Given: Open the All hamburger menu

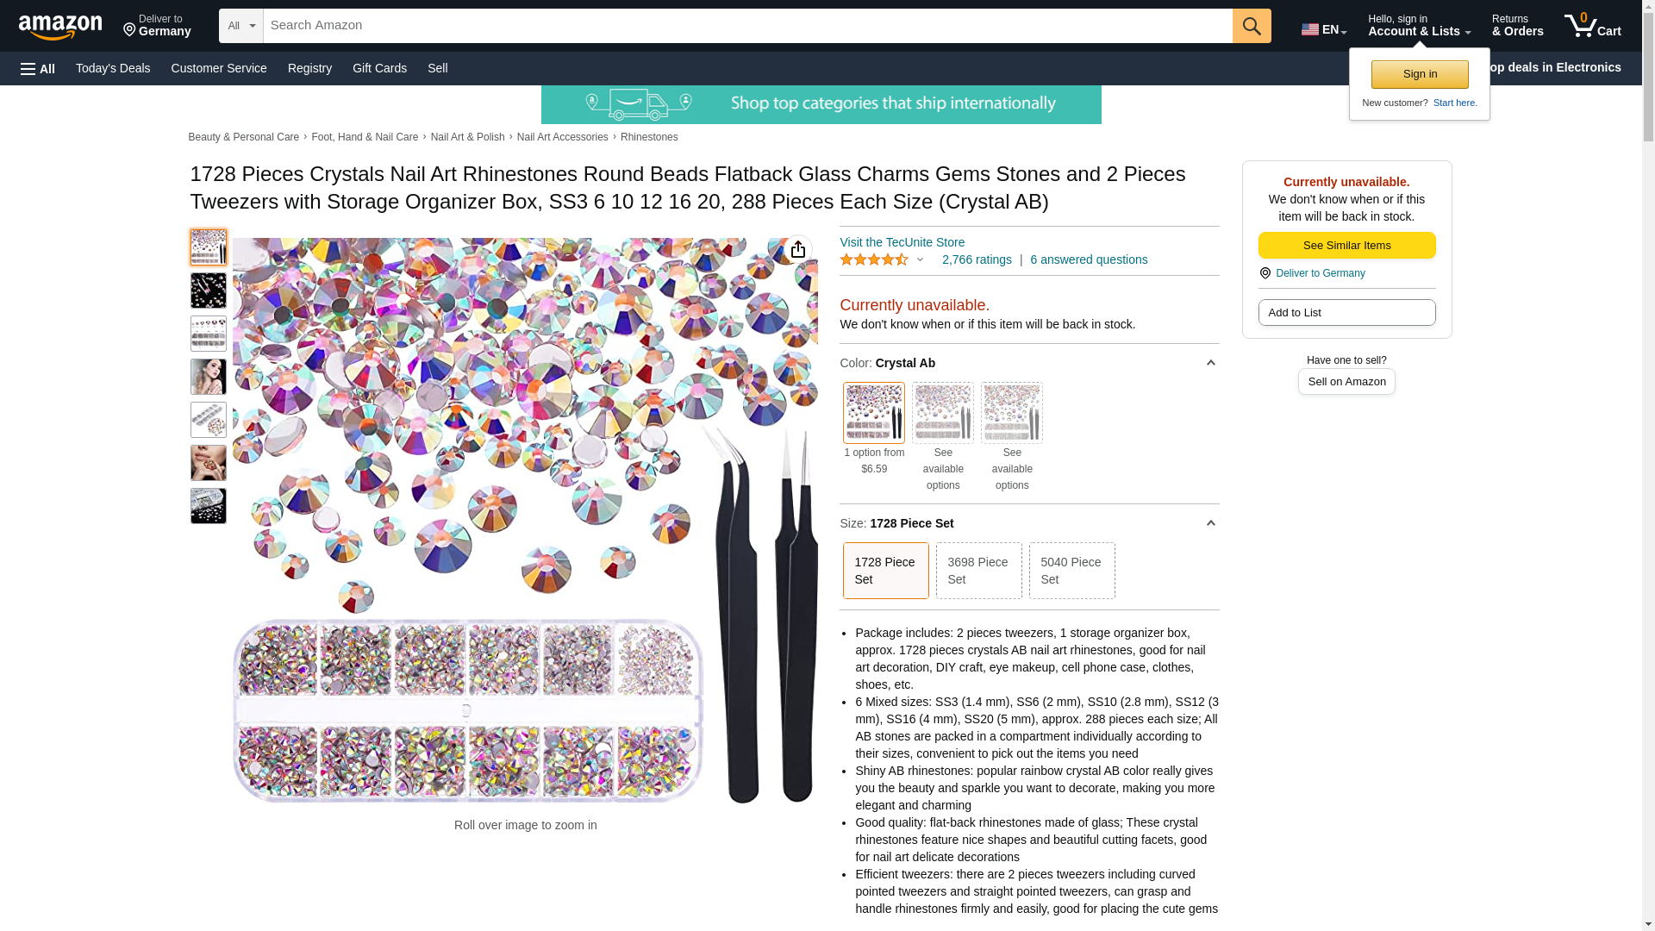Looking at the screenshot, I should (38, 69).
